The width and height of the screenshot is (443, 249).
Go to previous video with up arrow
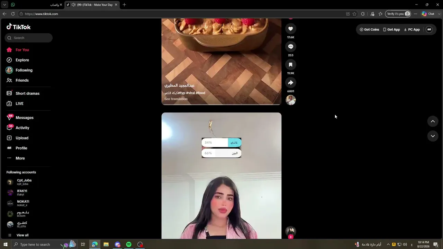pos(433,121)
